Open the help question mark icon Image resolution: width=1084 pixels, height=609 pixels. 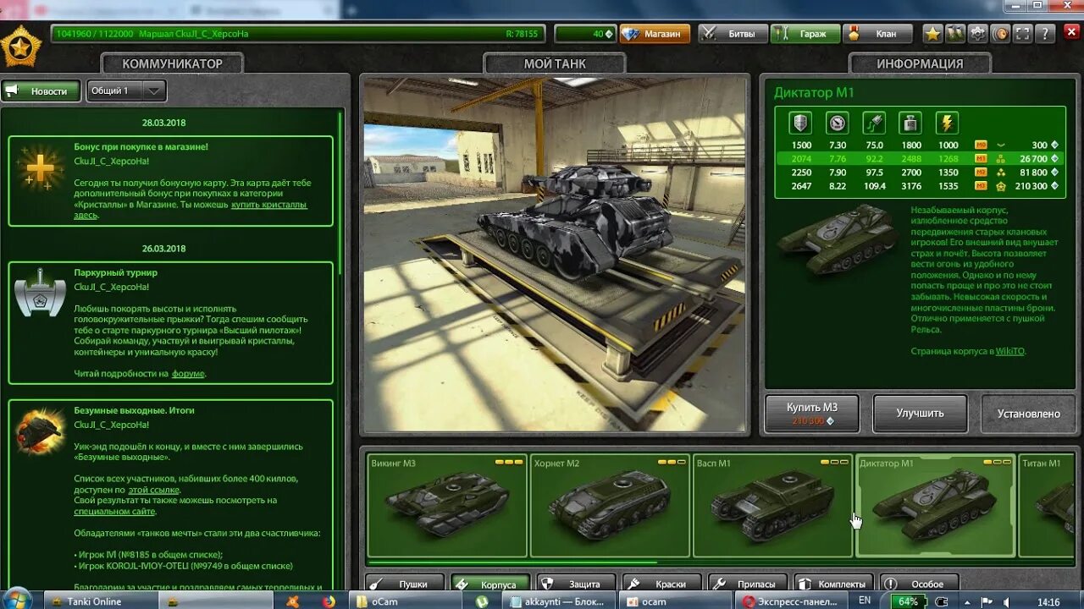click(x=1046, y=34)
